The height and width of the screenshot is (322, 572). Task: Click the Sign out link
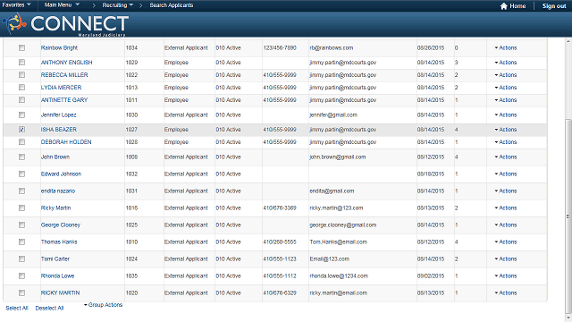[x=554, y=6]
